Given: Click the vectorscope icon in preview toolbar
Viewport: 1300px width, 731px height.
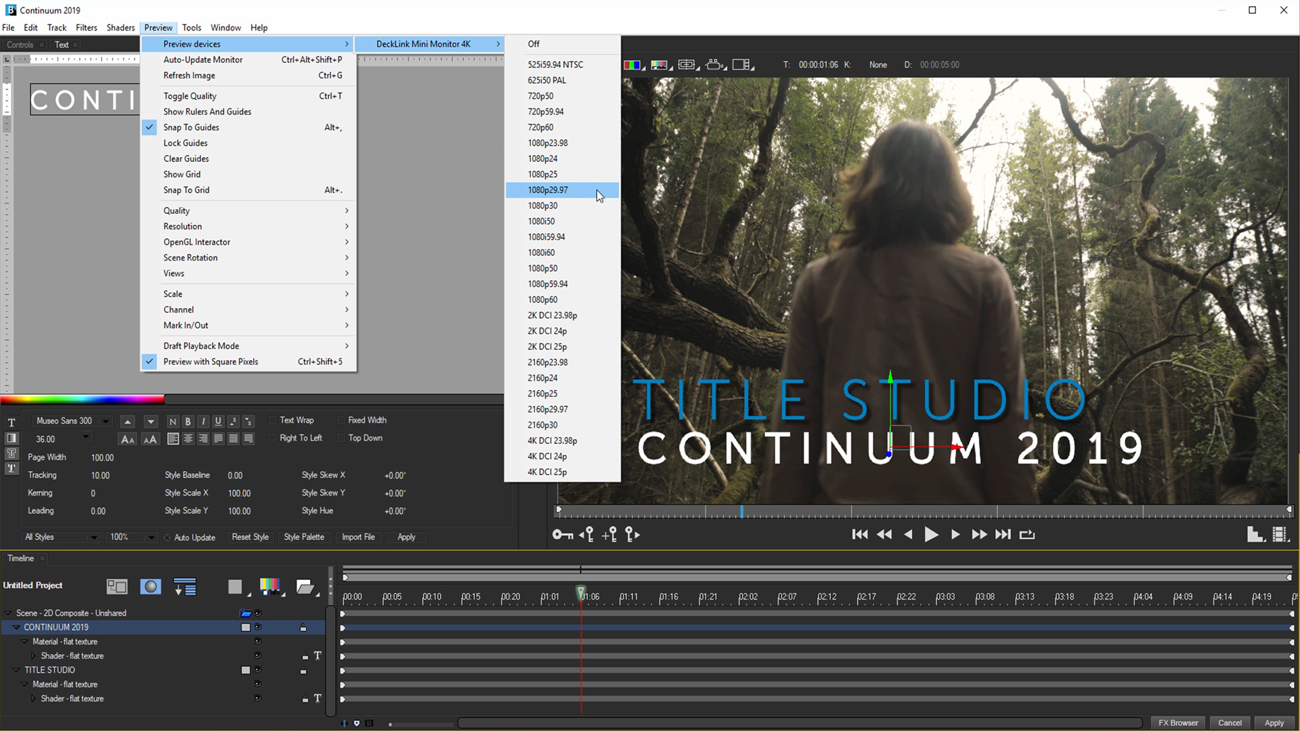Looking at the screenshot, I should tap(661, 64).
